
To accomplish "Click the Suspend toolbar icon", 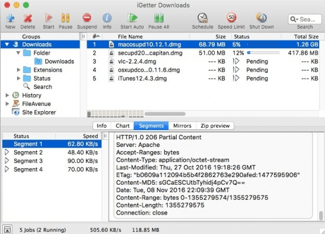I will [x=87, y=18].
